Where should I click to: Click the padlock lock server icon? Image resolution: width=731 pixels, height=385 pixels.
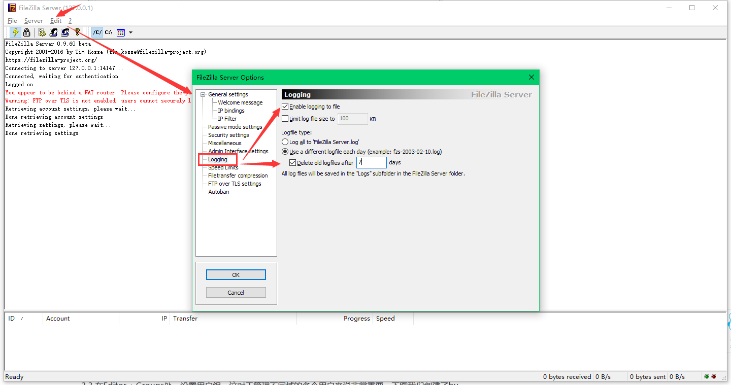click(x=27, y=32)
